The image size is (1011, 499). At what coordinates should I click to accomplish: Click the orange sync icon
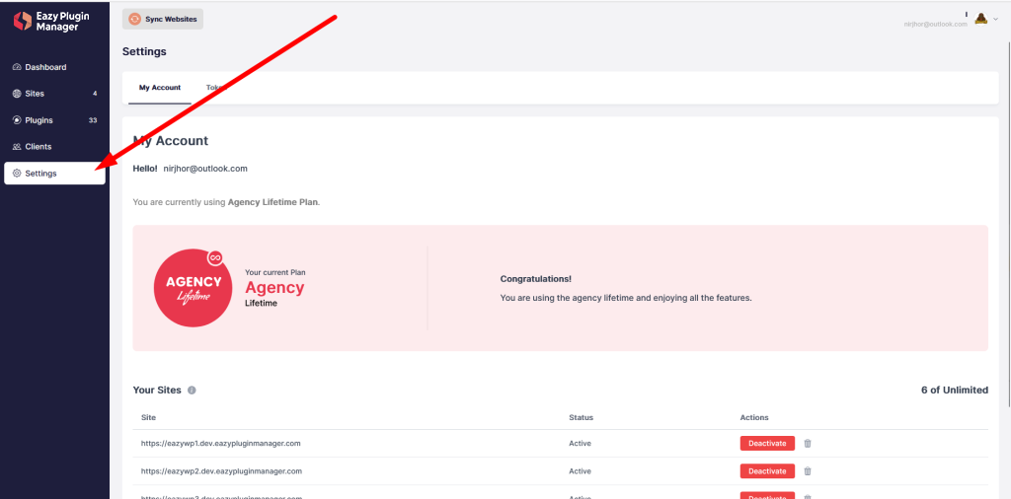(x=134, y=20)
